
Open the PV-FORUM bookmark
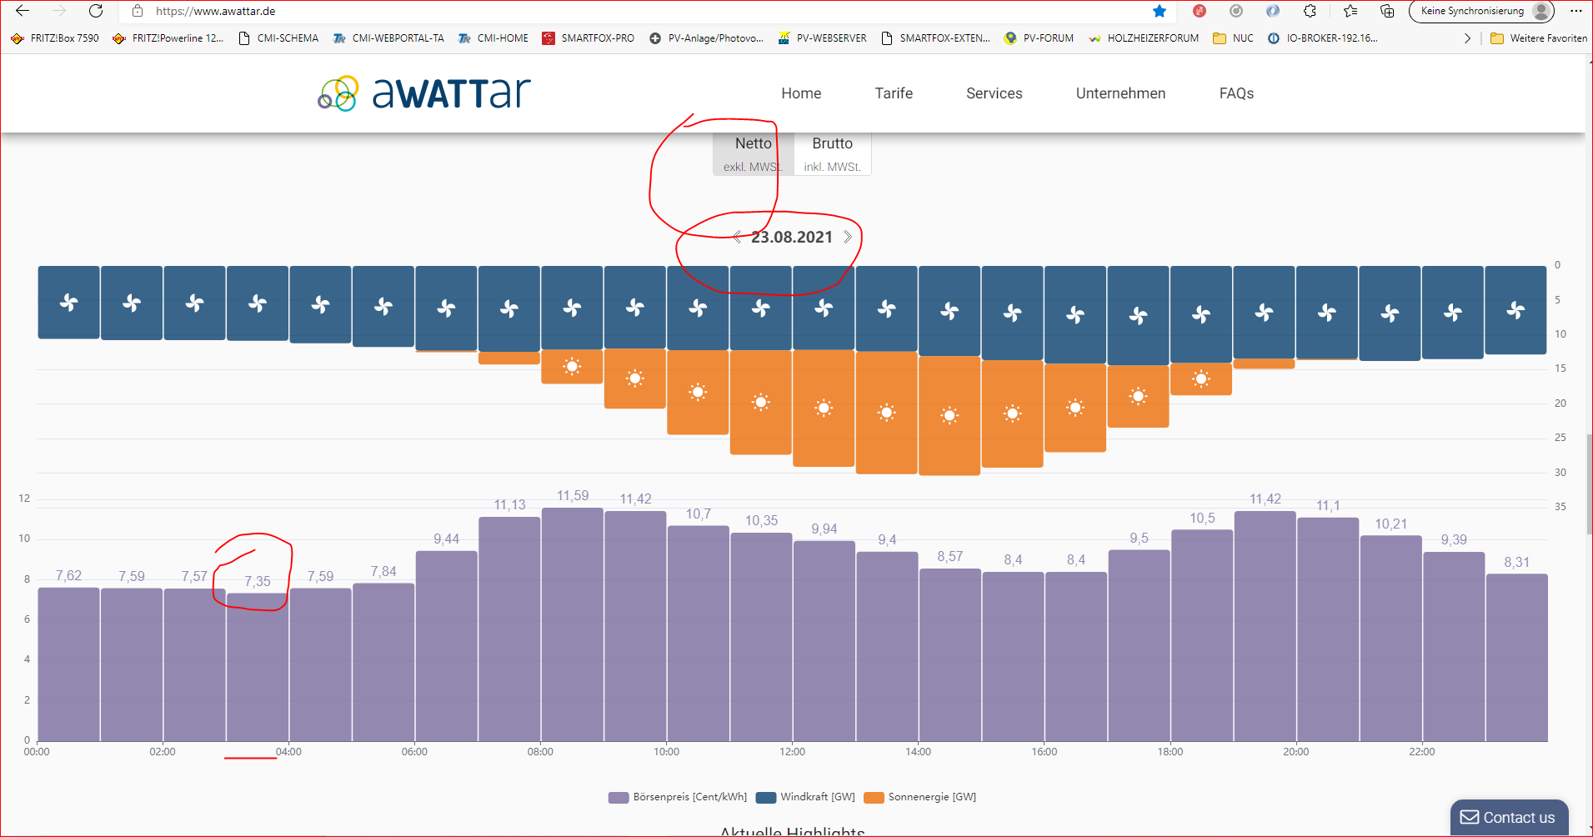(1039, 38)
